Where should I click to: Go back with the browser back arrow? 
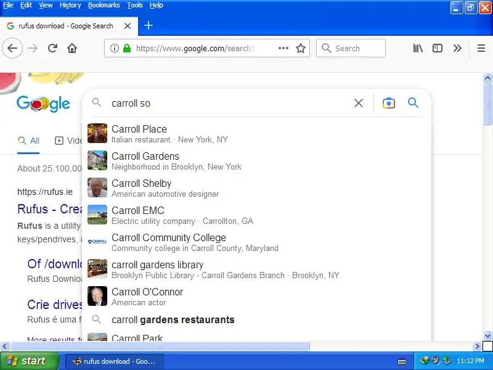12,48
